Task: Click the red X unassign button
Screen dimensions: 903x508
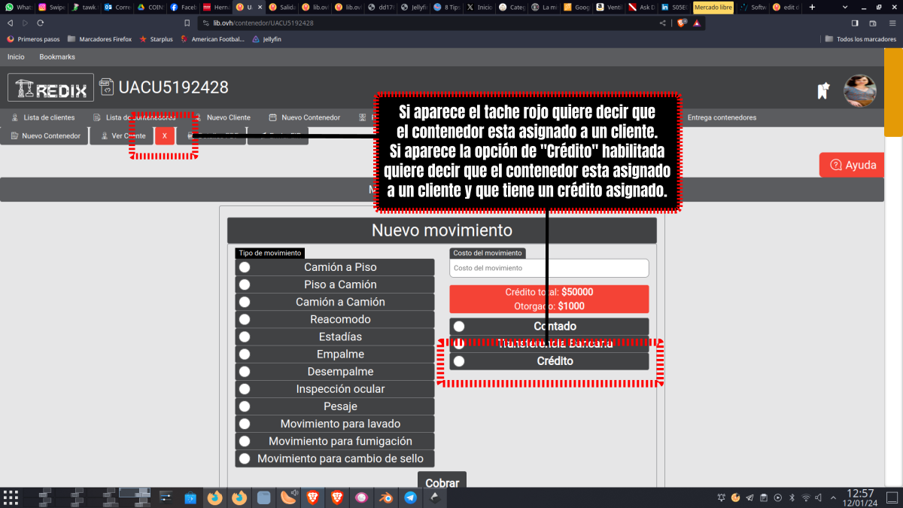Action: pos(165,136)
